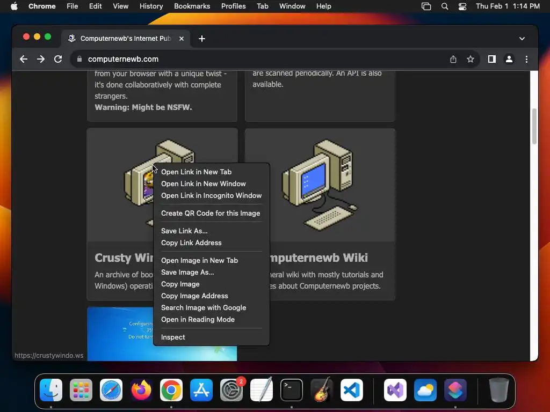
Task: Open the History menu
Action: click(151, 6)
